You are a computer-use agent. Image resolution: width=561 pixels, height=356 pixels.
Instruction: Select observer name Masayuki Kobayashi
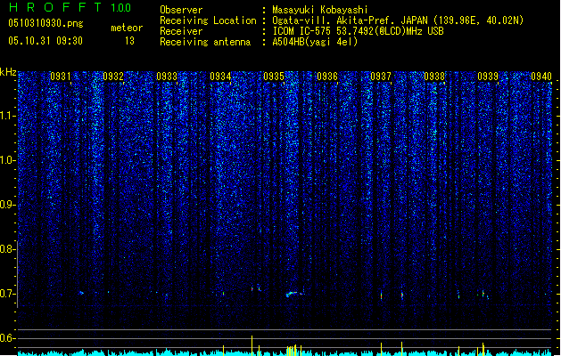tap(320, 10)
